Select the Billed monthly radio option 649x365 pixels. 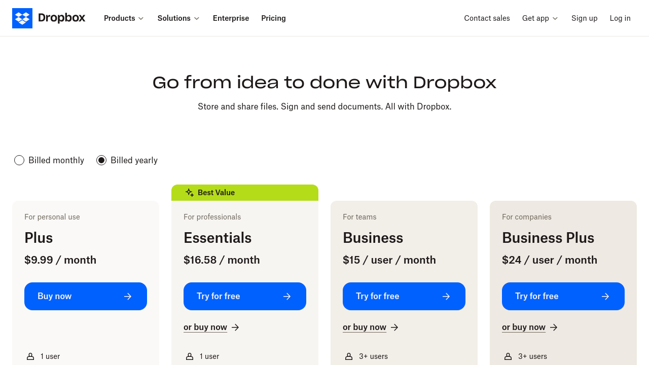click(x=19, y=160)
